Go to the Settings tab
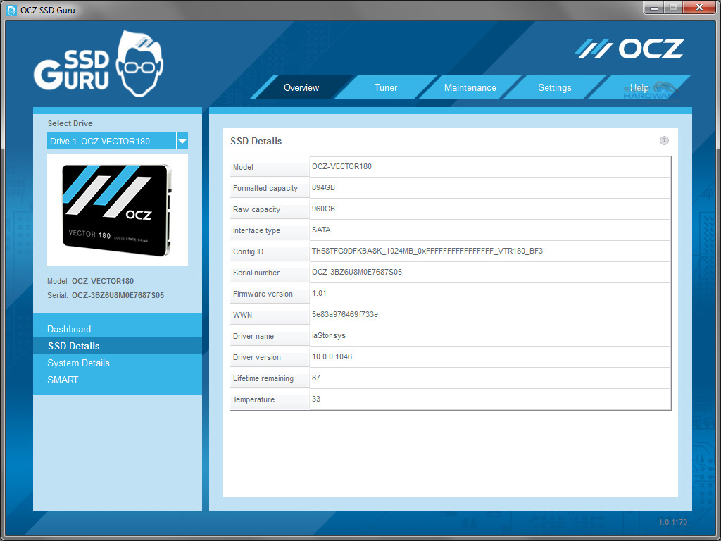721x541 pixels. click(554, 87)
